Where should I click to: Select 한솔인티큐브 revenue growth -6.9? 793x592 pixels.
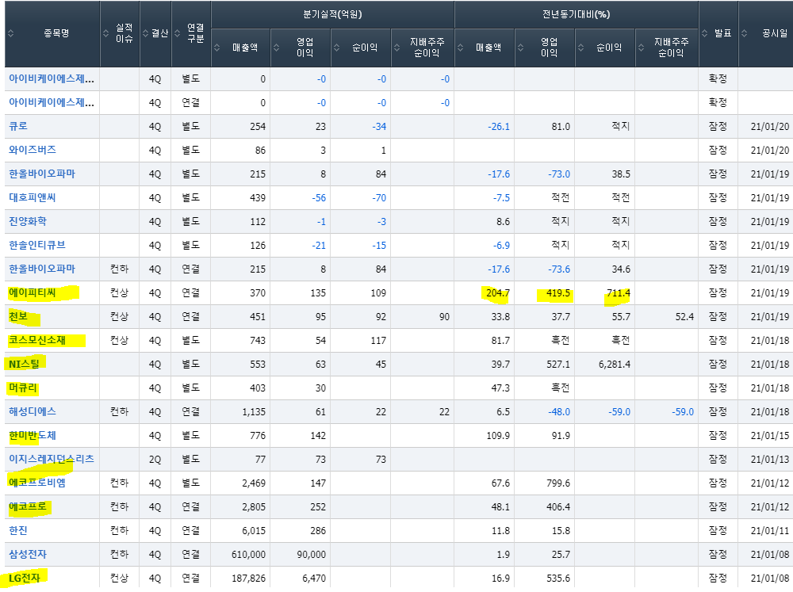(501, 246)
